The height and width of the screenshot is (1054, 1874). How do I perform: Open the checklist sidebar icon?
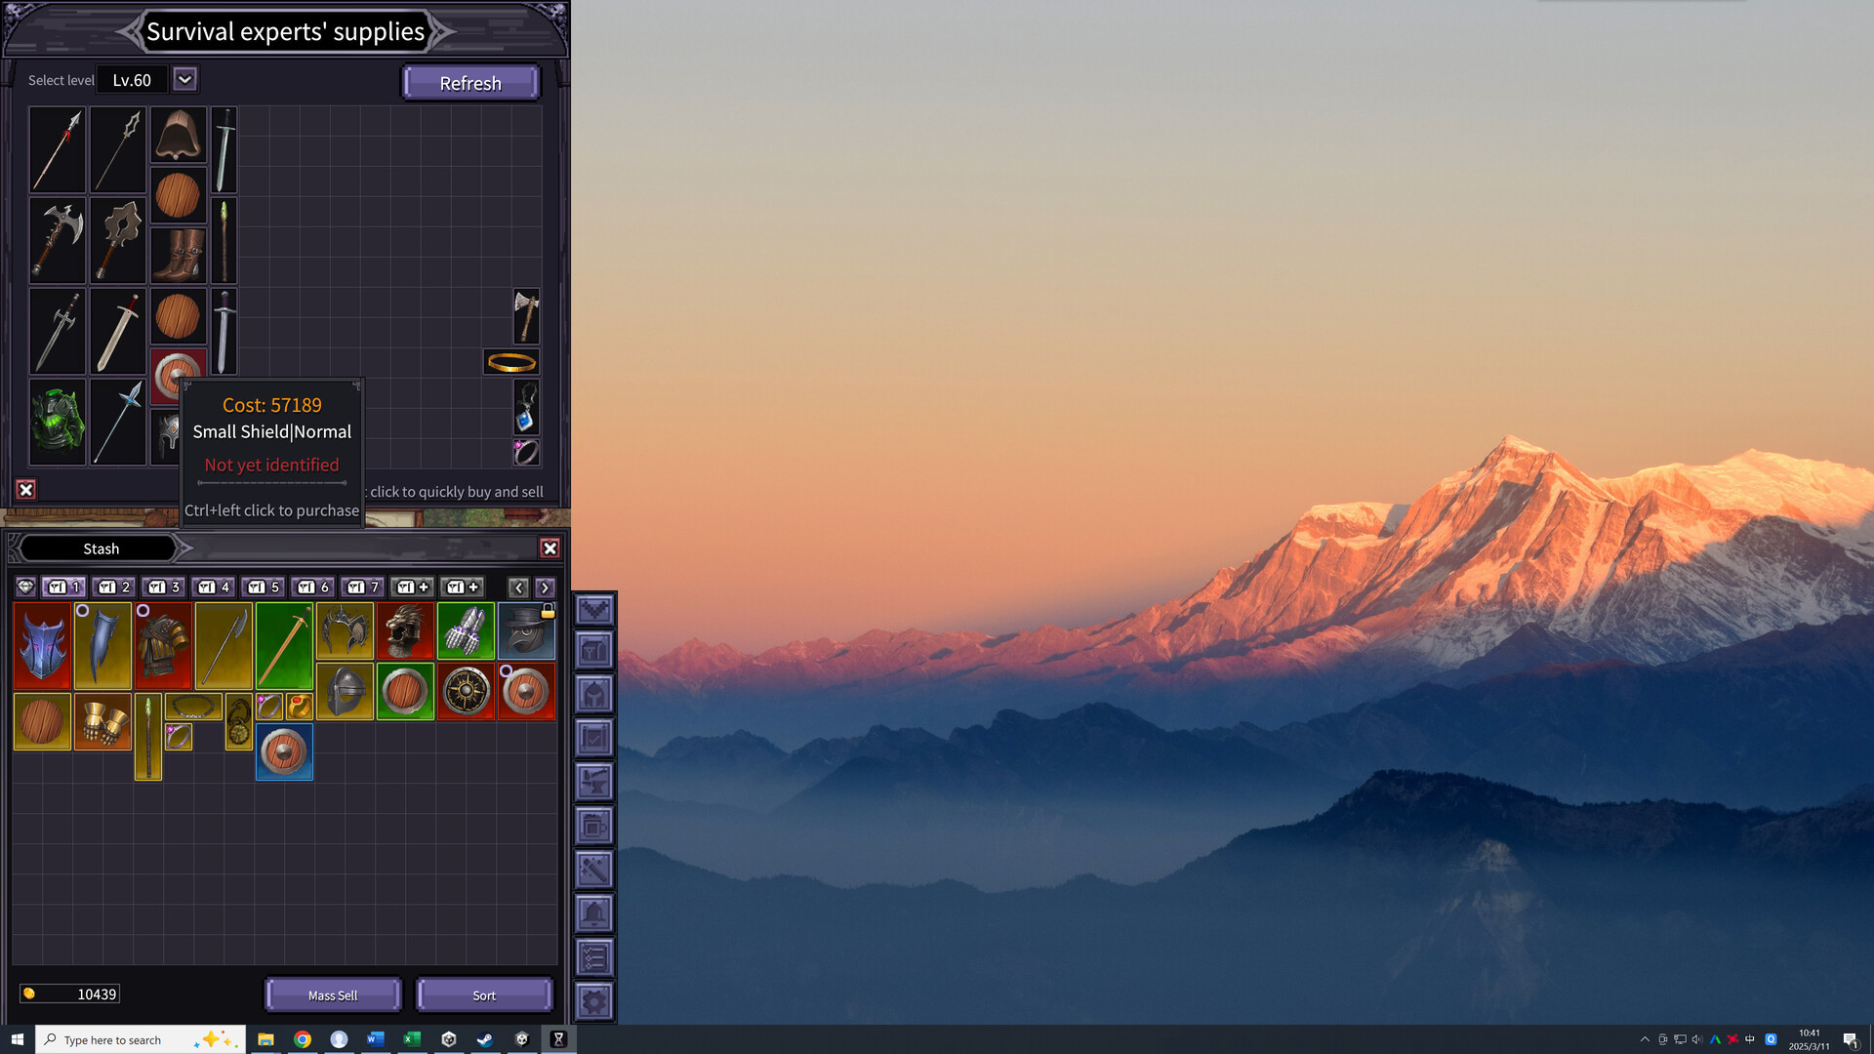[593, 957]
